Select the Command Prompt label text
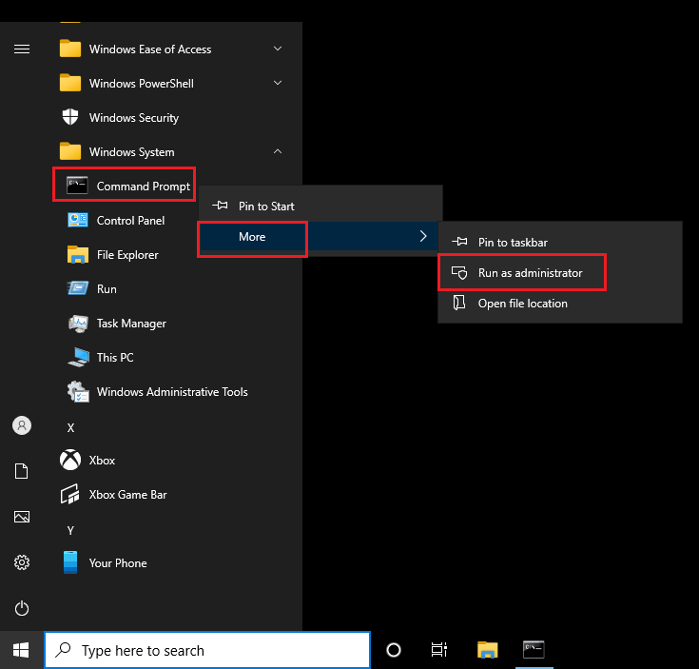This screenshot has width=699, height=669. coord(143,187)
